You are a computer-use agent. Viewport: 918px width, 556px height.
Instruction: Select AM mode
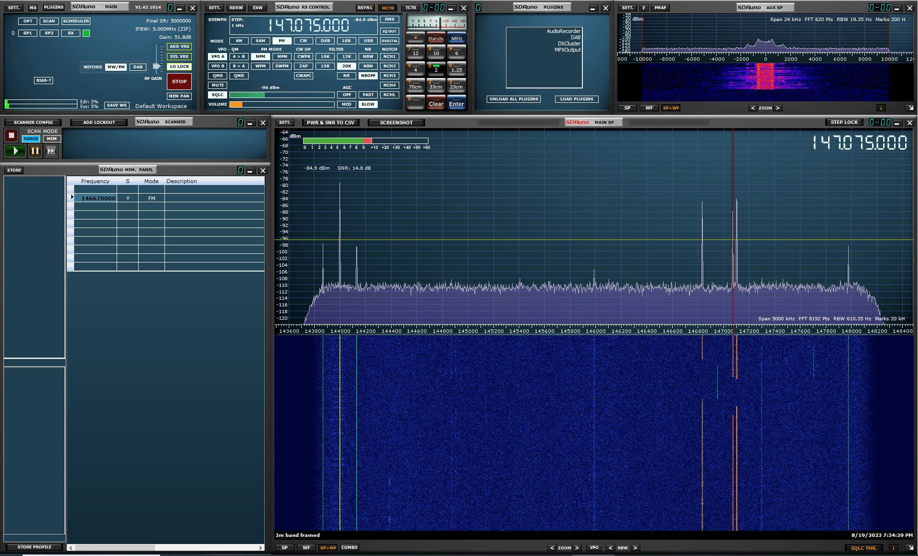pyautogui.click(x=239, y=41)
